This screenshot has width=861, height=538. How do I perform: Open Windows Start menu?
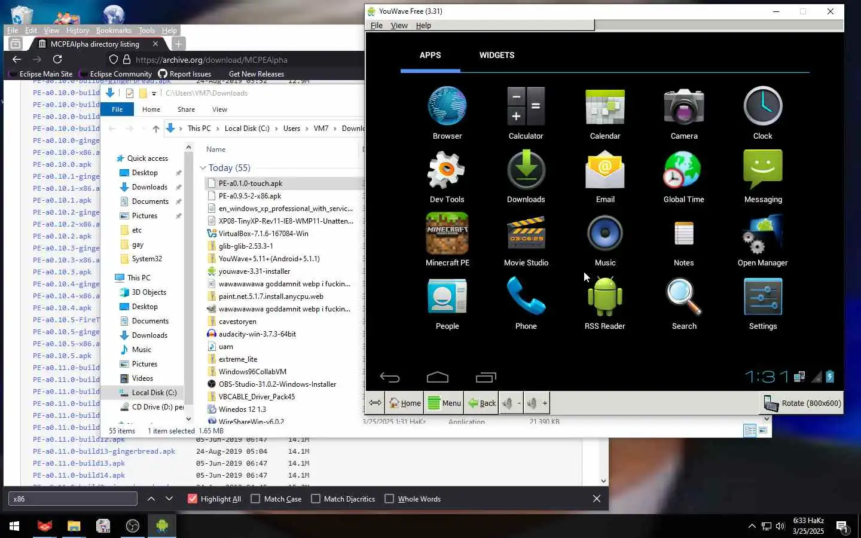(x=14, y=526)
